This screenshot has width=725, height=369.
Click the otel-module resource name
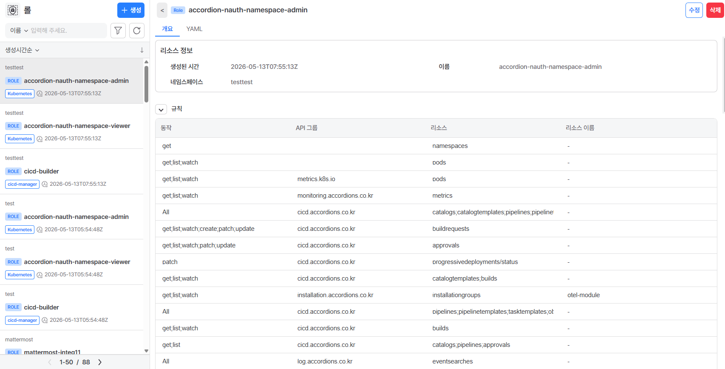583,295
